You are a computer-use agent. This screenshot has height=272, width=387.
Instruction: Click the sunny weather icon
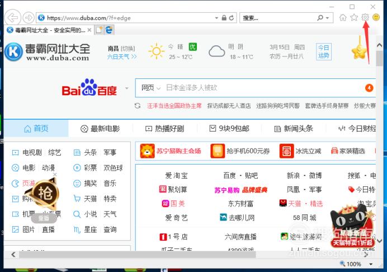[157, 51]
